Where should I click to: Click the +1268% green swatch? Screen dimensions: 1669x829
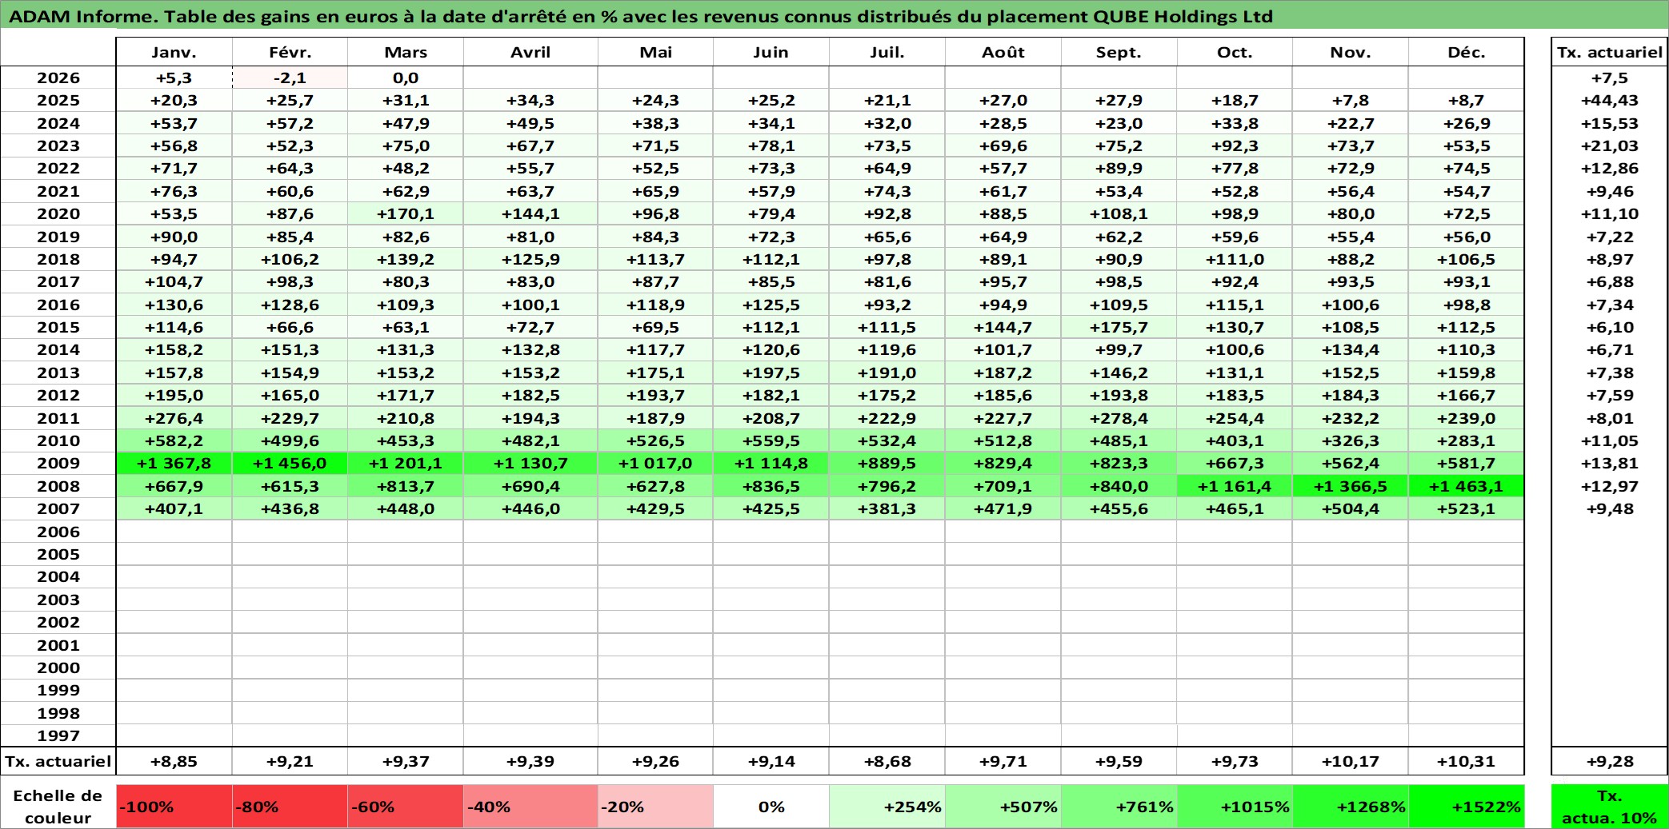click(x=1351, y=807)
